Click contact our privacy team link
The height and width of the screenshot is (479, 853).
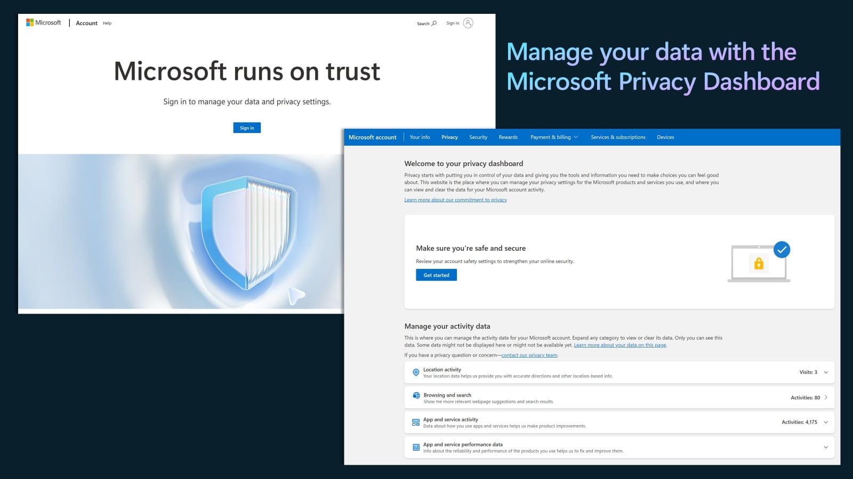pos(529,355)
